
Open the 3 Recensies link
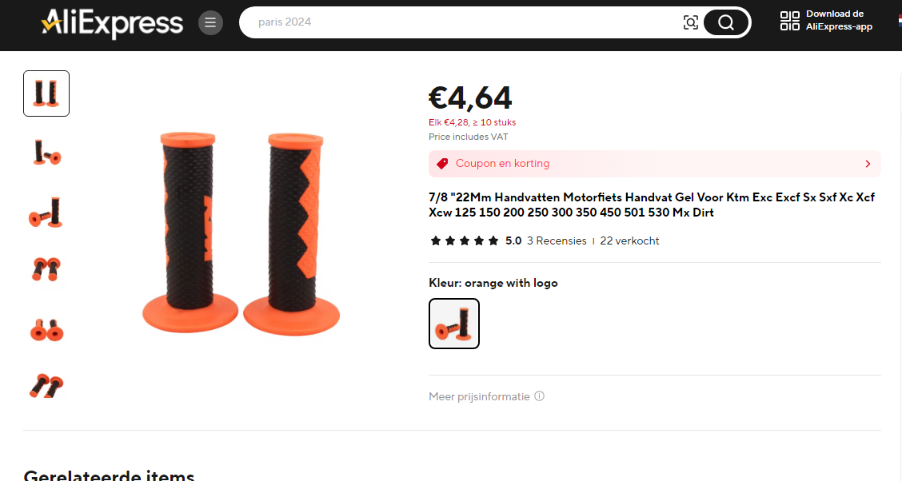(x=557, y=240)
